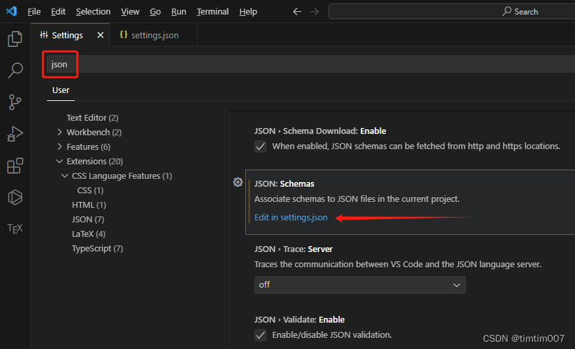Open the TeX (LaTeX) sidebar view

[x=15, y=228]
